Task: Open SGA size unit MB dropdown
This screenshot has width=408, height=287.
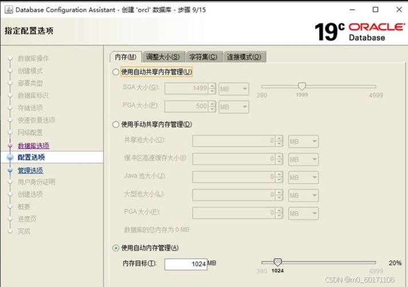Action: click(x=234, y=89)
